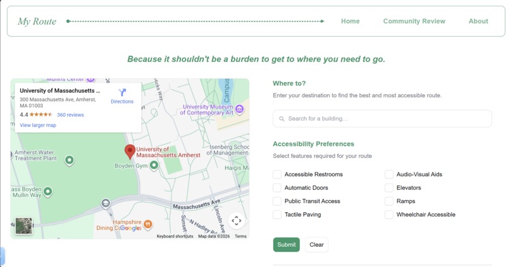The image size is (510, 267).
Task: Click the My Route logo
Action: 37,21
